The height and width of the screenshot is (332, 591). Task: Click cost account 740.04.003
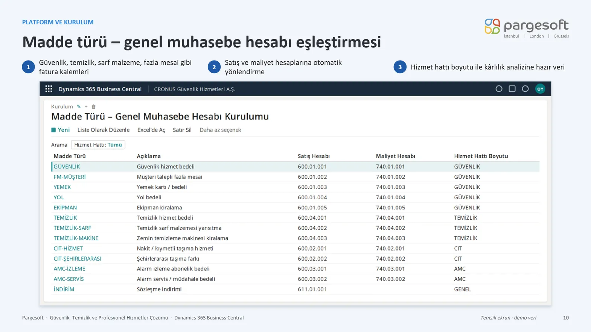click(x=390, y=238)
